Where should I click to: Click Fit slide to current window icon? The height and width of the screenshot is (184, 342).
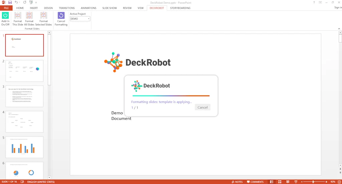click(x=339, y=182)
